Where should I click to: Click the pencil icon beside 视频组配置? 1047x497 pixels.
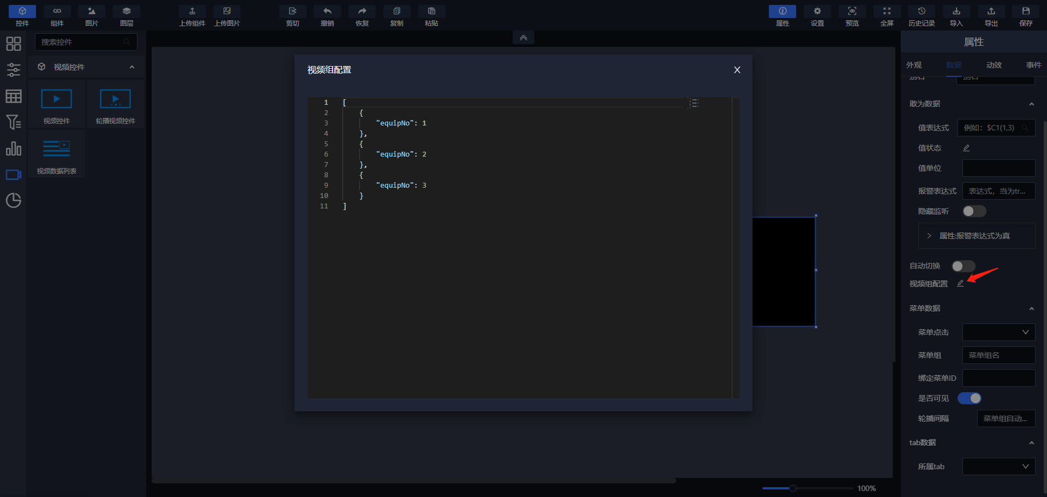pyautogui.click(x=960, y=284)
